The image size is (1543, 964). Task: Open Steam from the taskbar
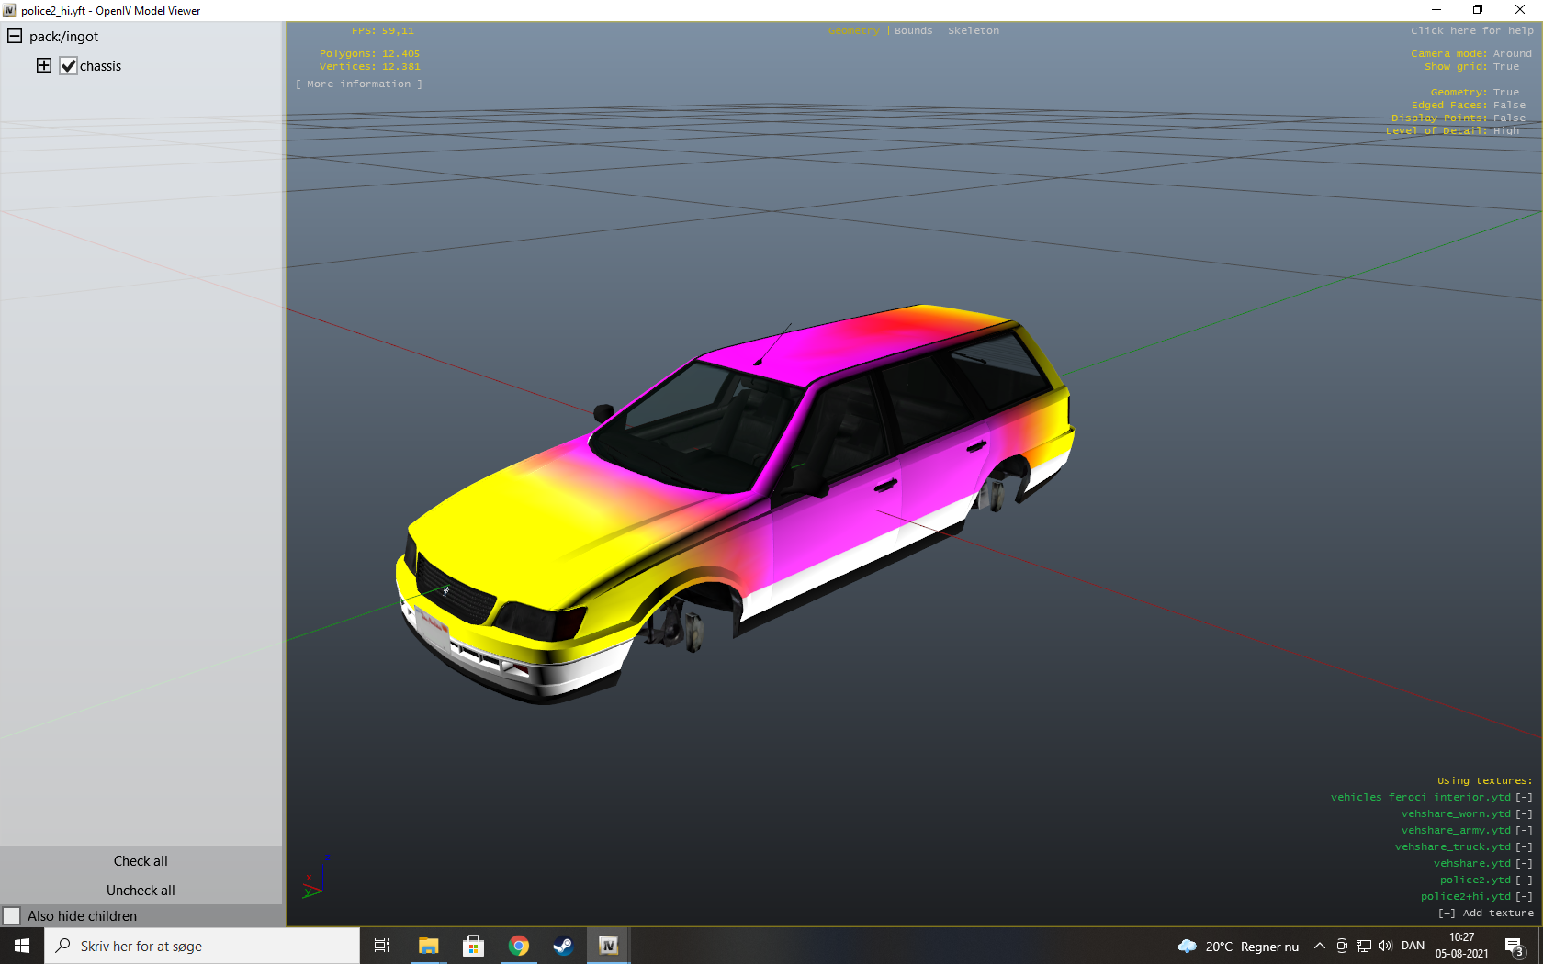coord(563,946)
